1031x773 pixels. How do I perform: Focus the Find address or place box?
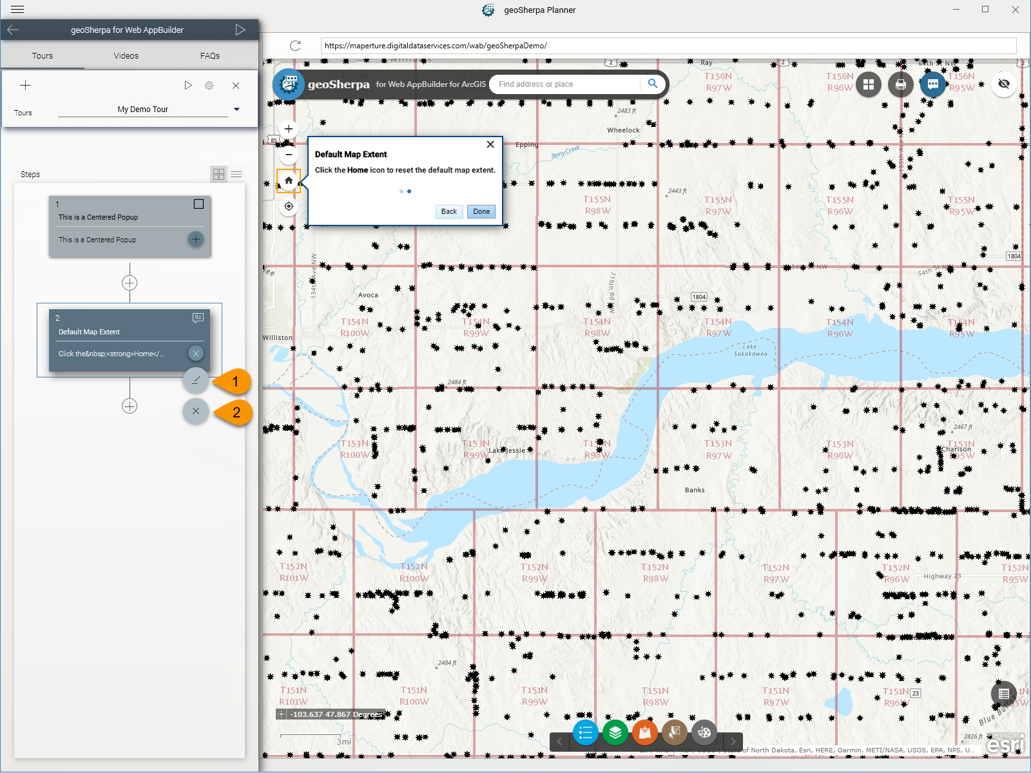click(x=565, y=84)
